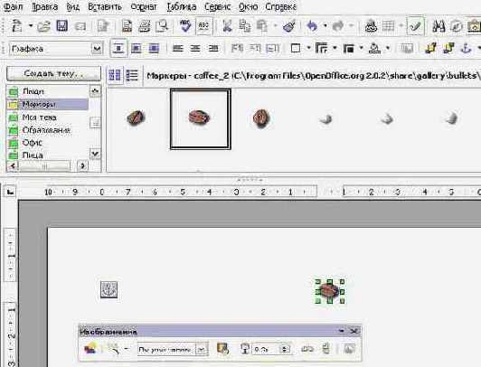The image size is (481, 367).
Task: Click the Undo arrow icon
Action: [x=312, y=26]
